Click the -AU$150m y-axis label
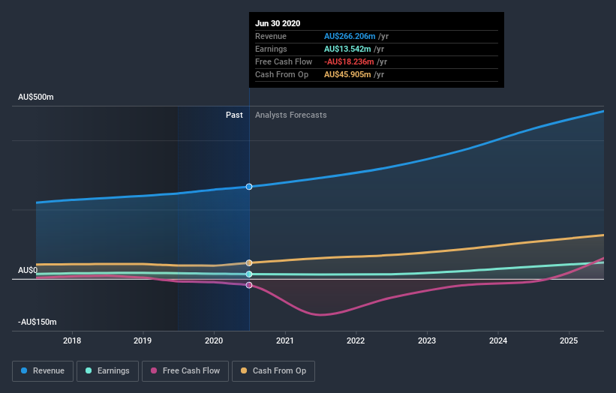616x393 pixels. [x=38, y=322]
